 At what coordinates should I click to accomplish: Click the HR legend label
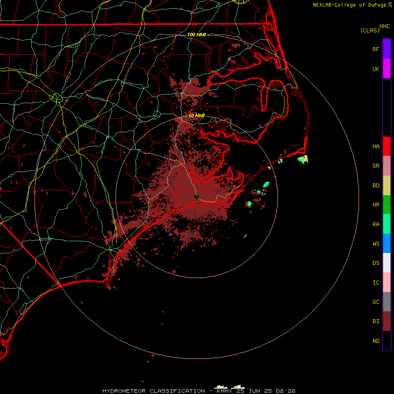pyautogui.click(x=376, y=205)
